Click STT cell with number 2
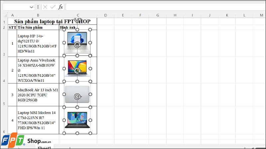Image resolution: width=266 pixels, height=149 pixels. pyautogui.click(x=12, y=70)
